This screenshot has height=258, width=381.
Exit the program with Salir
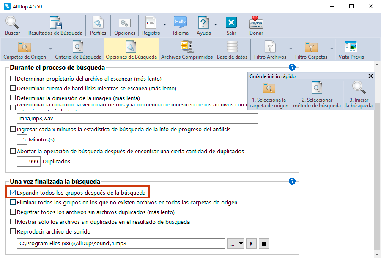pos(231,26)
